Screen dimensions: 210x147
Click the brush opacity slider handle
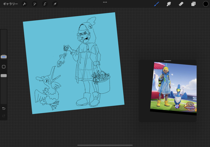coord(4,76)
